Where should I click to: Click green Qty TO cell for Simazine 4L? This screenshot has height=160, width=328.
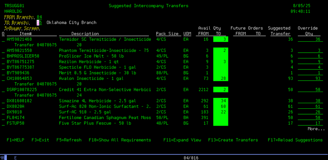tap(220, 101)
